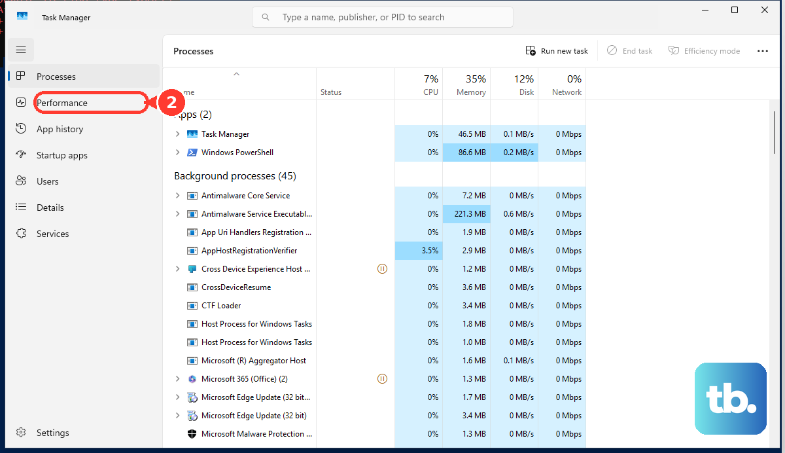Select App Uri Handlers Registration process
Image resolution: width=785 pixels, height=453 pixels.
[374, 232]
